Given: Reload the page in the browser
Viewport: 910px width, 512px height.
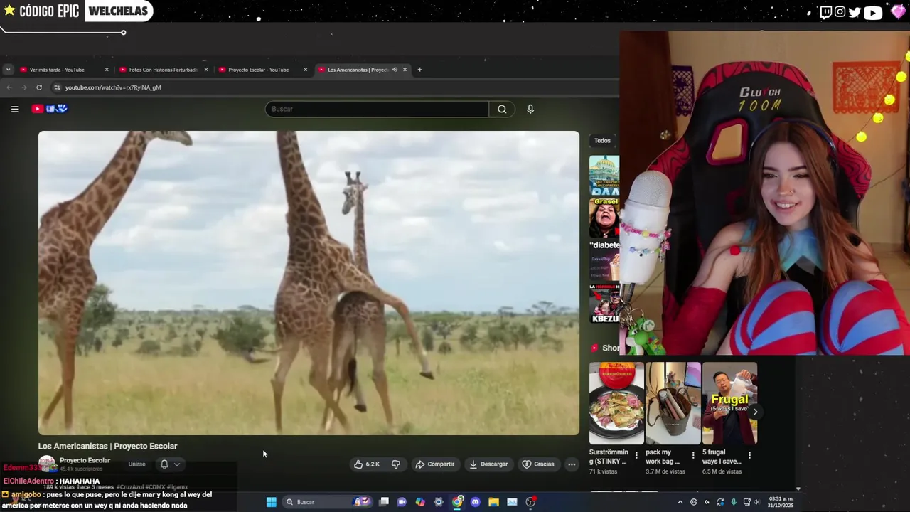Looking at the screenshot, I should point(39,87).
